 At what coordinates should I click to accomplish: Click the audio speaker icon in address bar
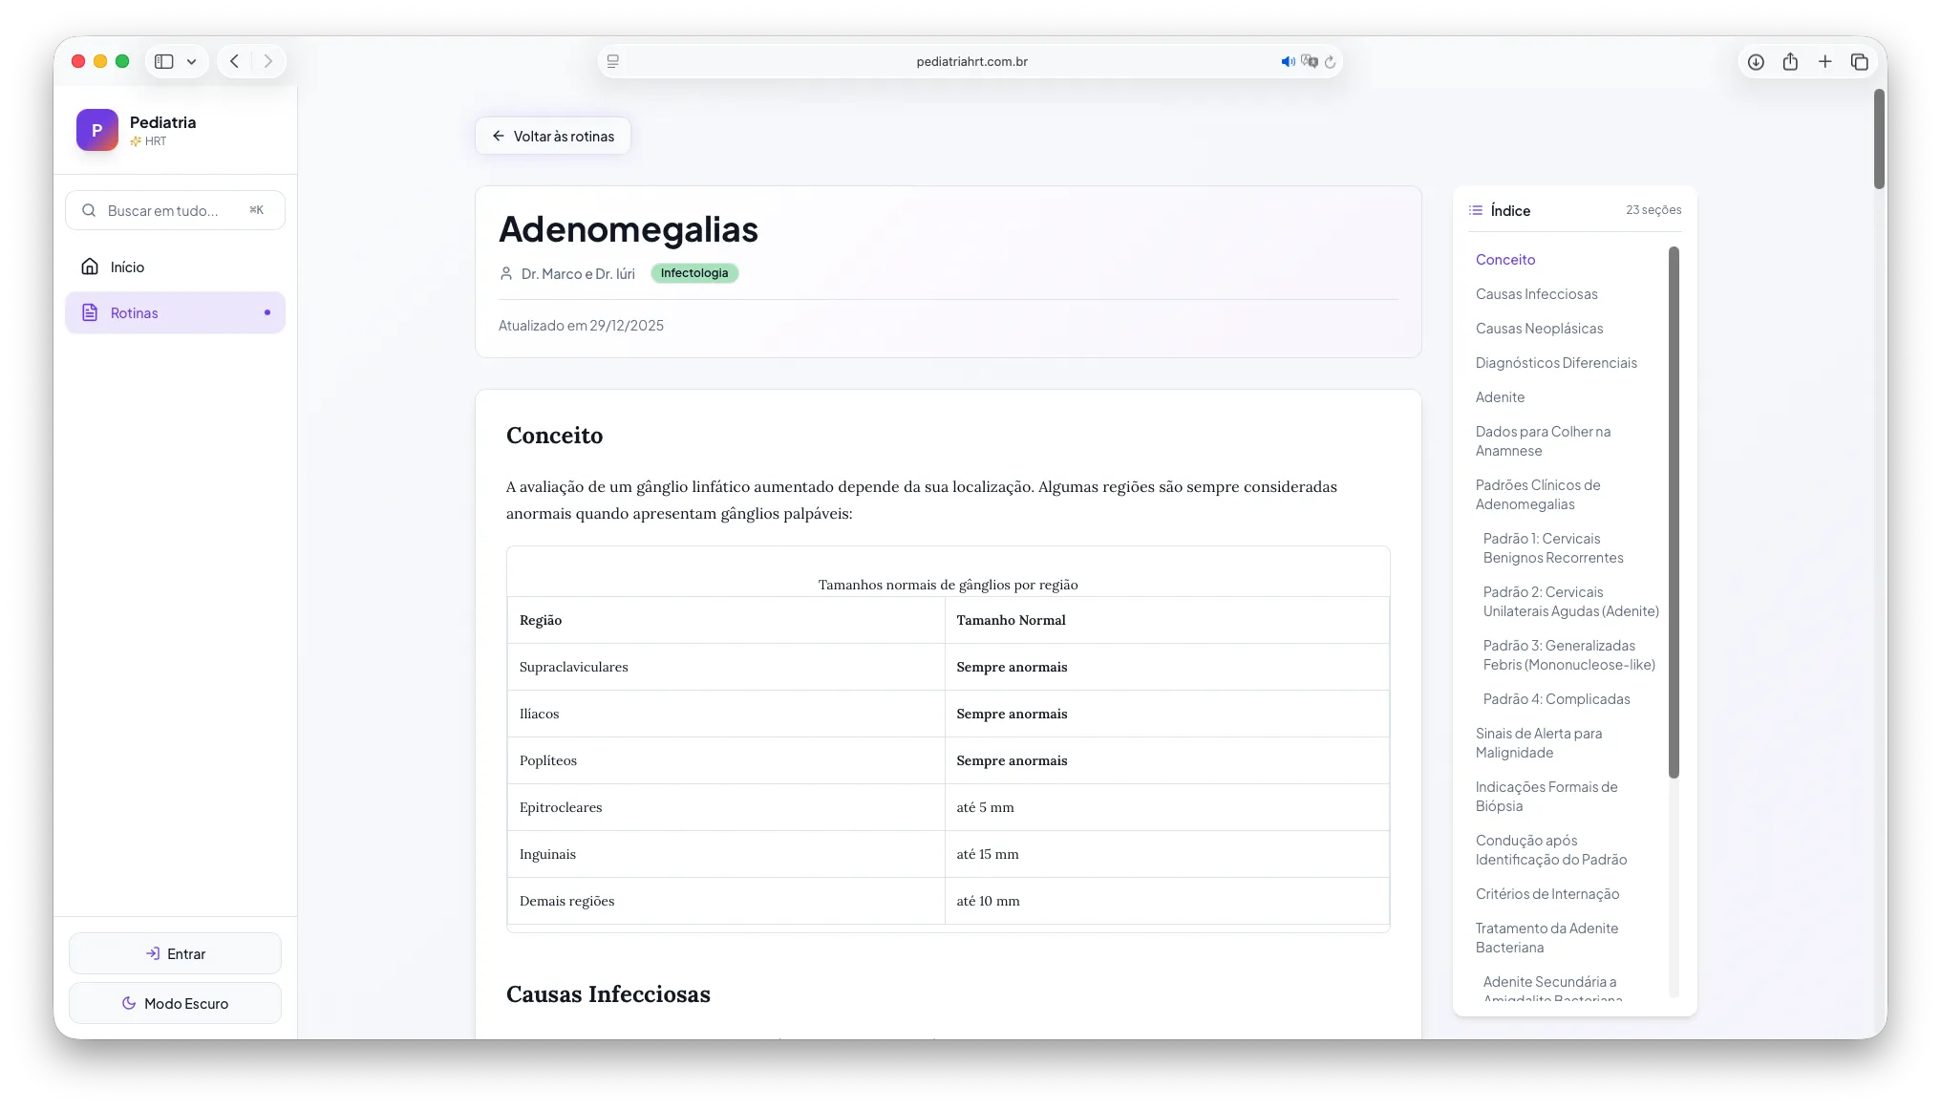pyautogui.click(x=1288, y=61)
